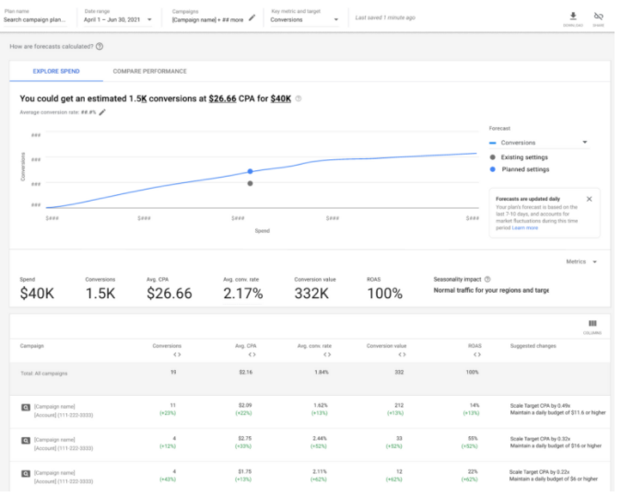Click the Plan name field
The image size is (621, 497).
[35, 19]
